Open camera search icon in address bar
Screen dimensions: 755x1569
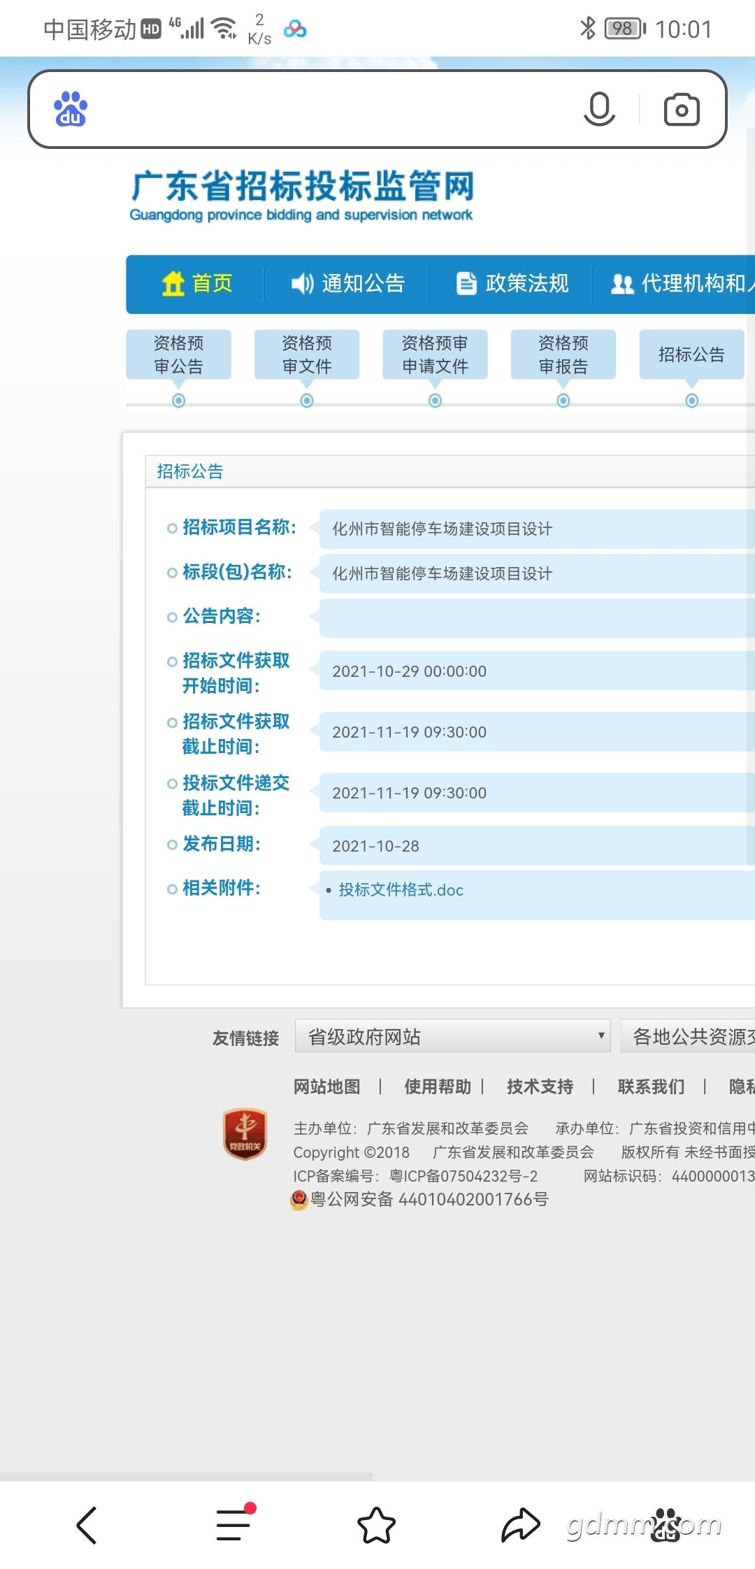click(x=682, y=109)
